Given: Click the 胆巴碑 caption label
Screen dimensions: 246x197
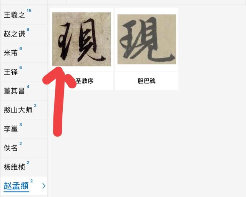Looking at the screenshot, I should click(147, 81).
